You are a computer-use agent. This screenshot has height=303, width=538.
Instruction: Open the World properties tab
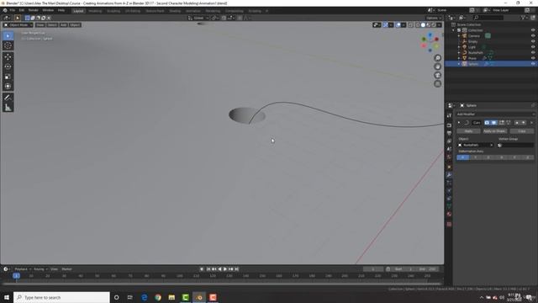[x=449, y=157]
